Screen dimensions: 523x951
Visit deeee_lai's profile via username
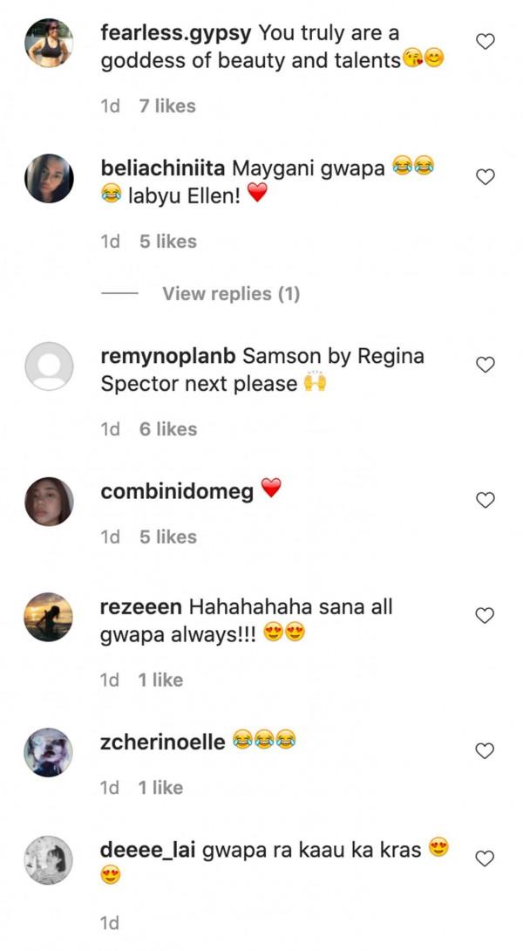[x=148, y=850]
